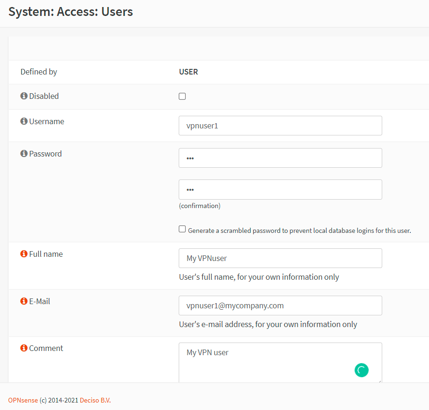
Task: Click the orange info icon beside E-Mail
Action: tap(24, 301)
